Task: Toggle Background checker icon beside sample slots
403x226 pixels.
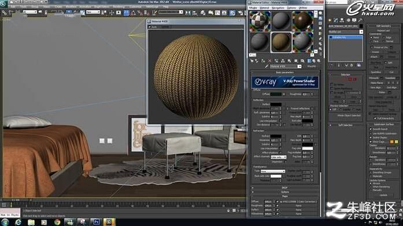Action: 320,23
